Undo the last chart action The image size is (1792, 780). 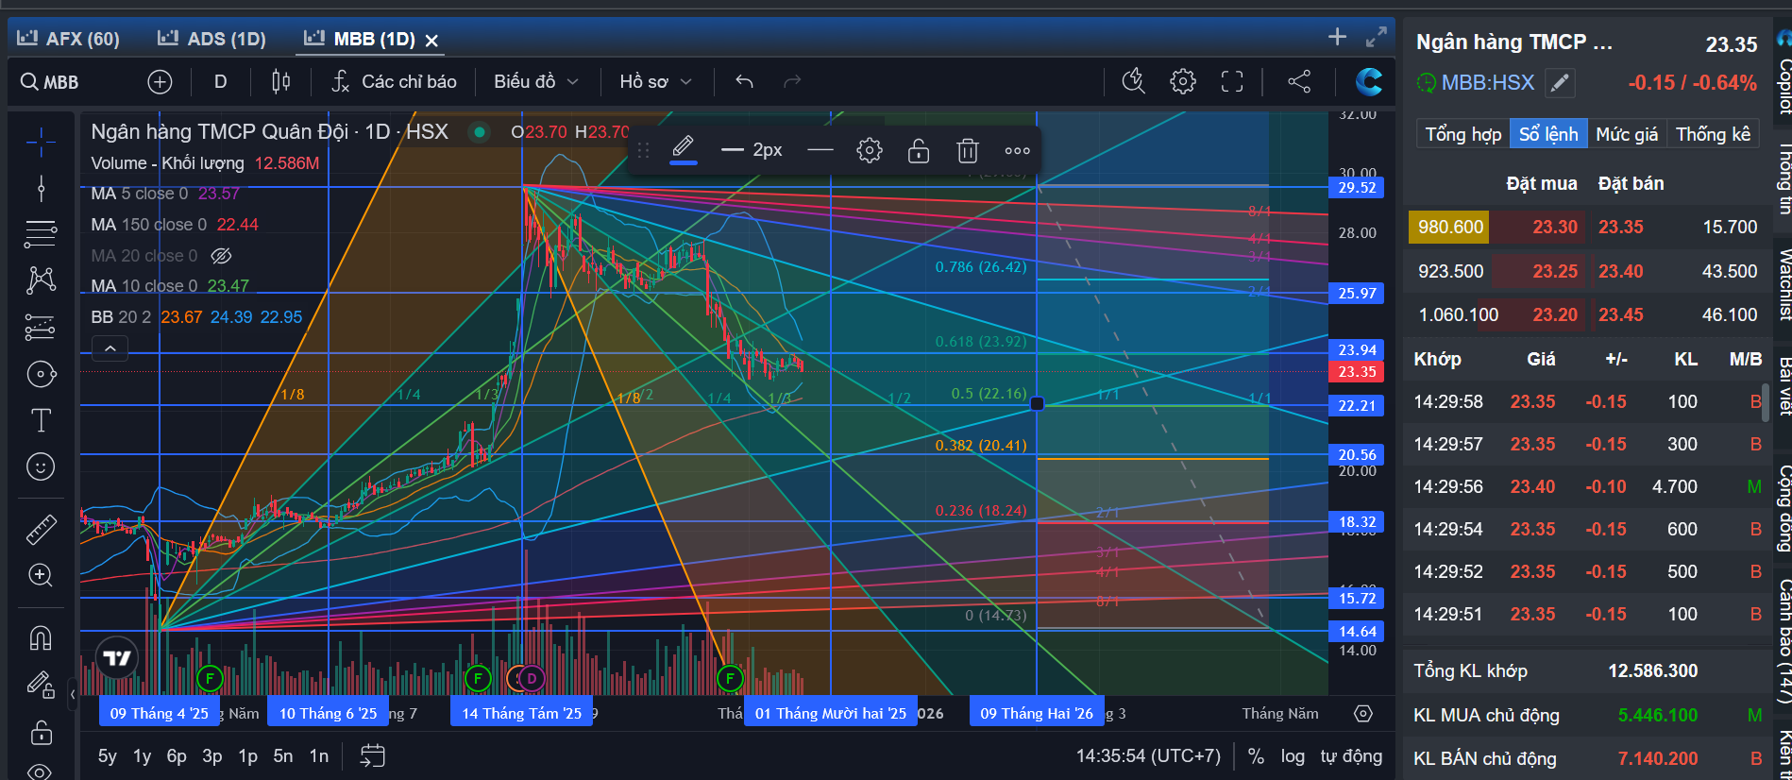point(744,82)
